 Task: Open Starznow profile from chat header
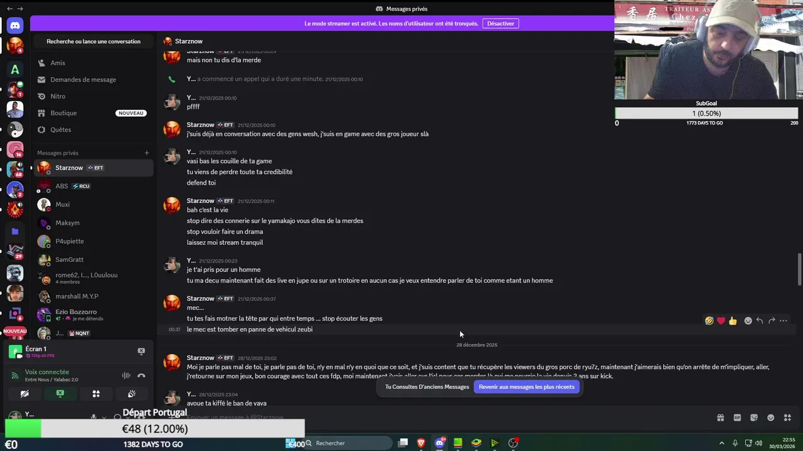tap(188, 41)
